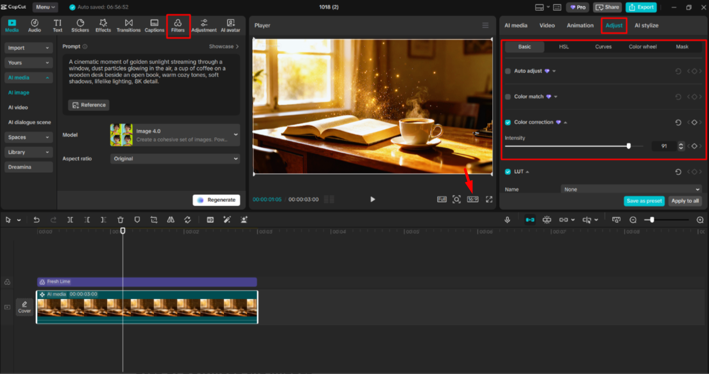709x374 pixels.
Task: Click the 16:9 ratio icon in player
Action: point(472,199)
